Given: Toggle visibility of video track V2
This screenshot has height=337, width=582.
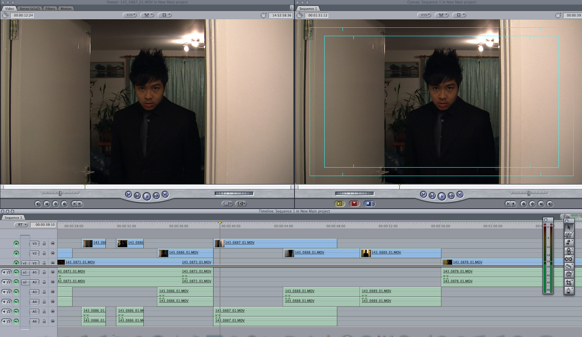Looking at the screenshot, I should coord(16,253).
